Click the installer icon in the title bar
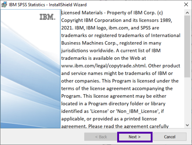Viewport: 192px width, 145px height. coord(4,5)
